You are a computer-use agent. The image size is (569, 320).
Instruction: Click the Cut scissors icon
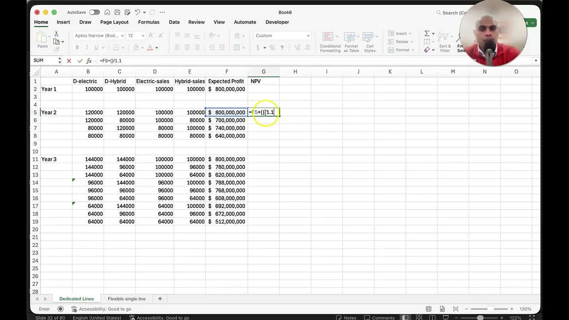point(56,34)
